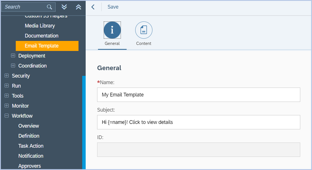
Task: Collapse all tree nodes with double-up arrows
Action: (79, 7)
